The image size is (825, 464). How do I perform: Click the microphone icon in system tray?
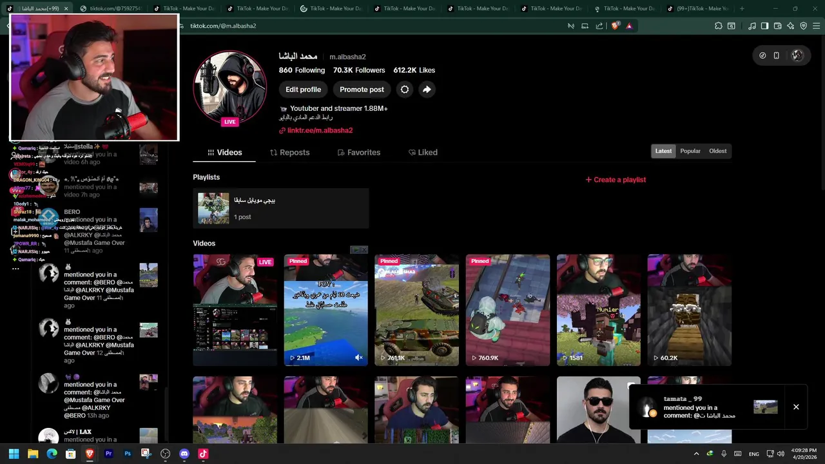[x=724, y=454]
